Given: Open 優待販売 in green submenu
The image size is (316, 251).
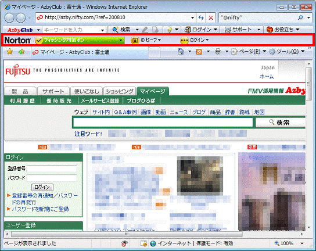Looking at the screenshot, I should [x=59, y=101].
